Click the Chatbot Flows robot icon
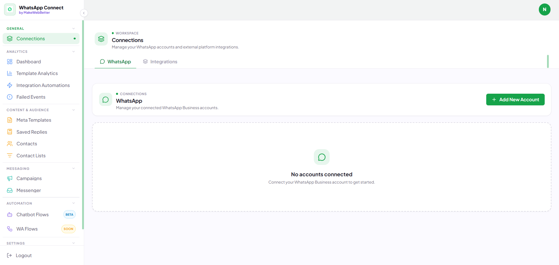Viewport: 559px width, 265px height. tap(10, 215)
